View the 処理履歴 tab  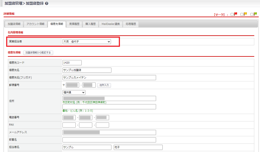click(131, 24)
